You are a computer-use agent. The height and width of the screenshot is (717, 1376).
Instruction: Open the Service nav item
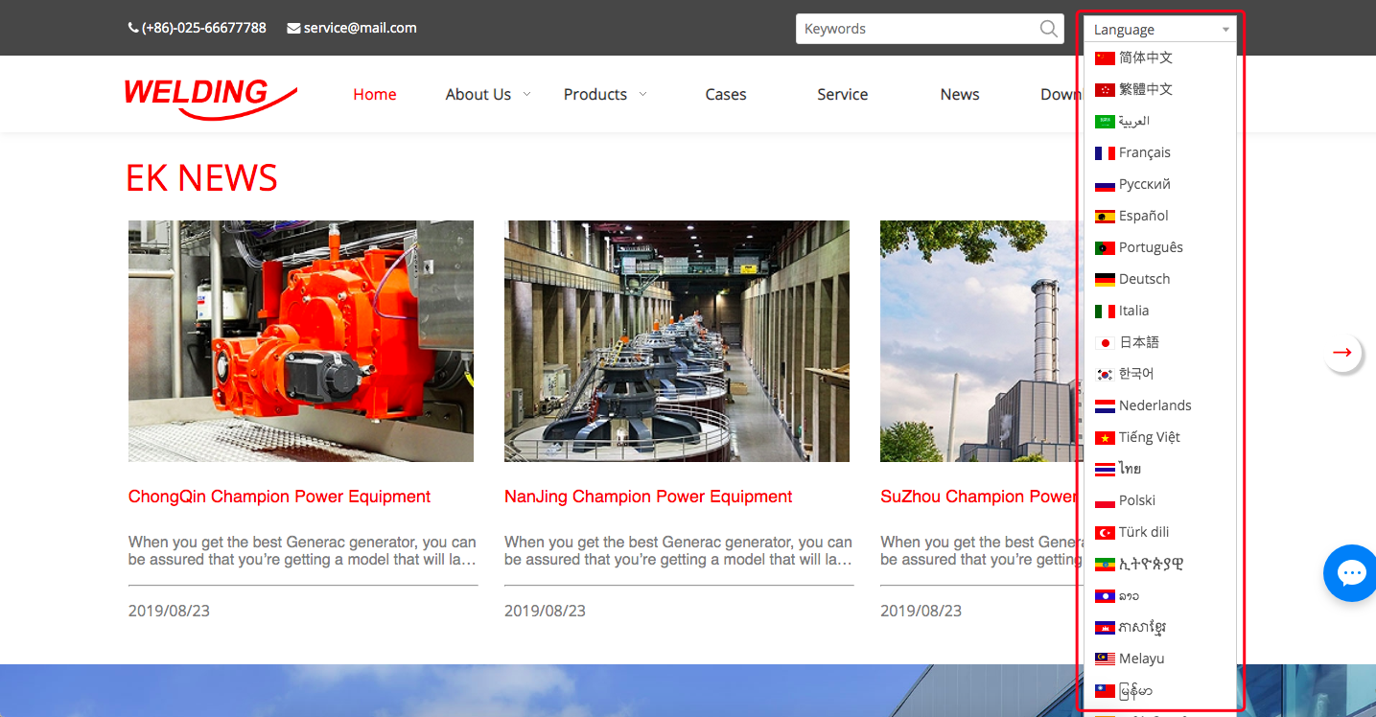click(x=842, y=94)
